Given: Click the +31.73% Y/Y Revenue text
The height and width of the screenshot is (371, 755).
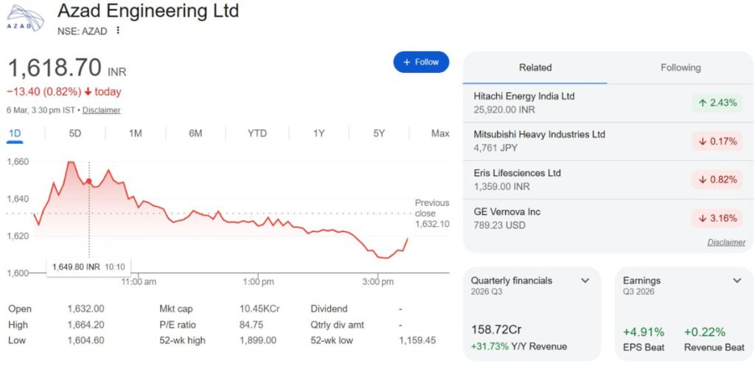Looking at the screenshot, I should tap(518, 347).
